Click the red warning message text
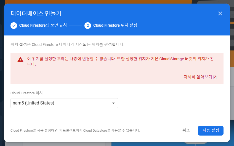The width and height of the screenshot is (234, 146). coord(120,61)
